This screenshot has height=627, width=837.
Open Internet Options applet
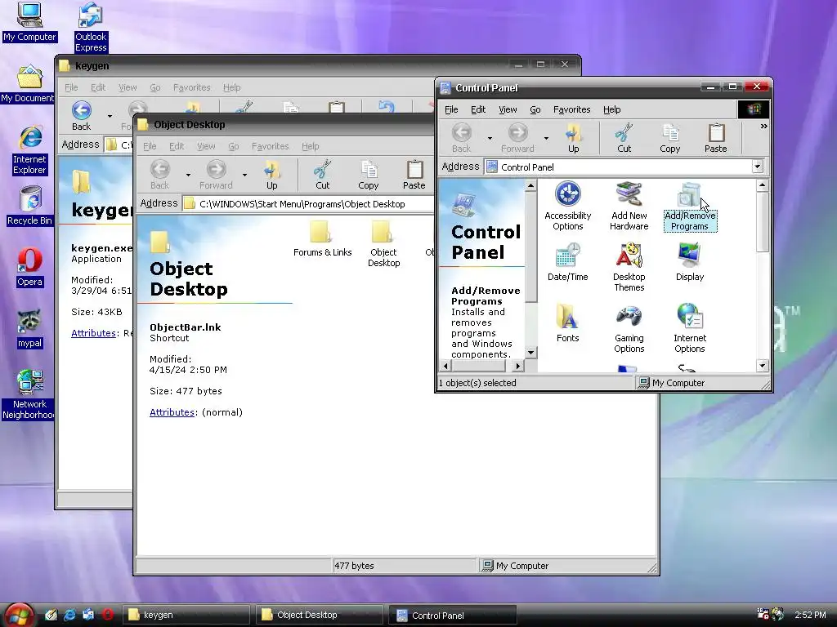click(x=690, y=328)
